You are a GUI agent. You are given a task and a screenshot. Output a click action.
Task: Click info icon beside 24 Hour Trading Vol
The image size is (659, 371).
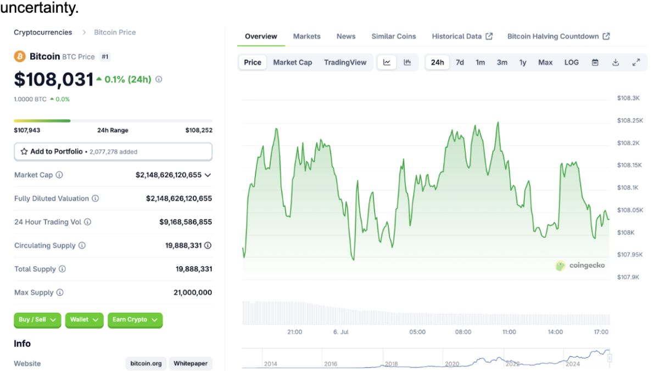coord(87,222)
